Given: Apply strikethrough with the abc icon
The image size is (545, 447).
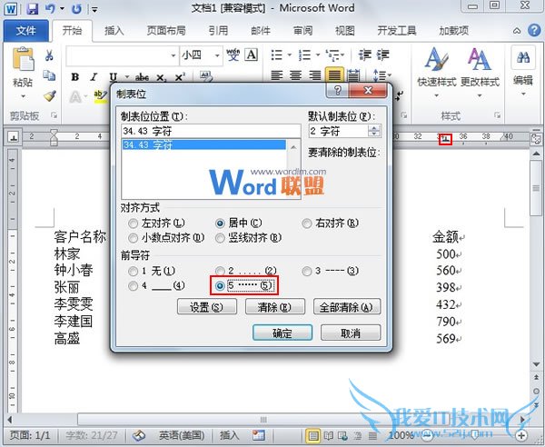Looking at the screenshot, I should pyautogui.click(x=142, y=77).
